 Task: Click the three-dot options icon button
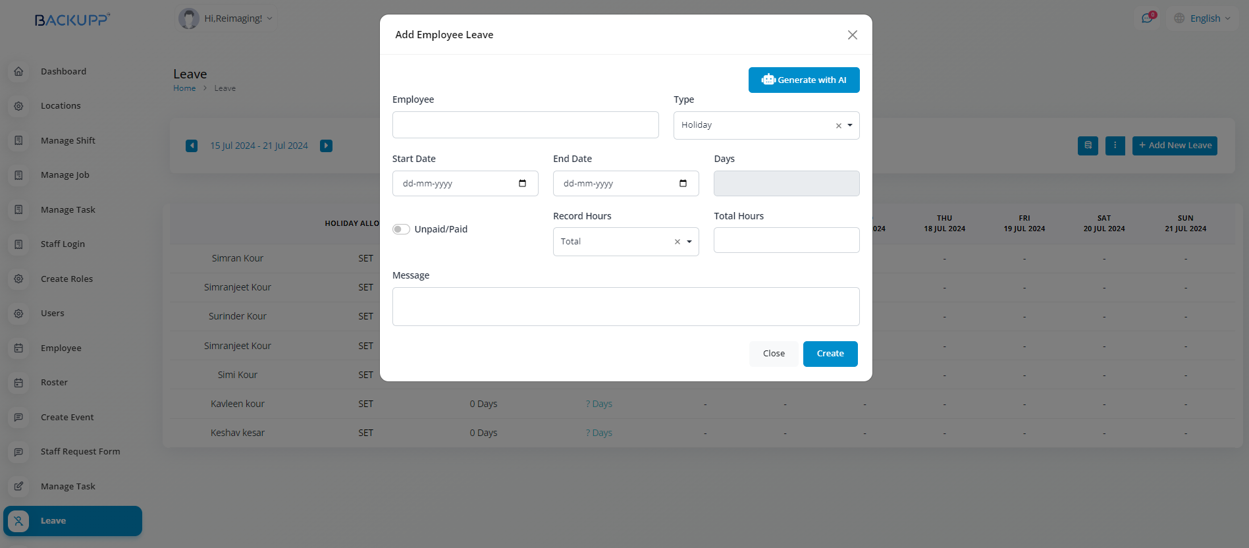click(x=1115, y=146)
